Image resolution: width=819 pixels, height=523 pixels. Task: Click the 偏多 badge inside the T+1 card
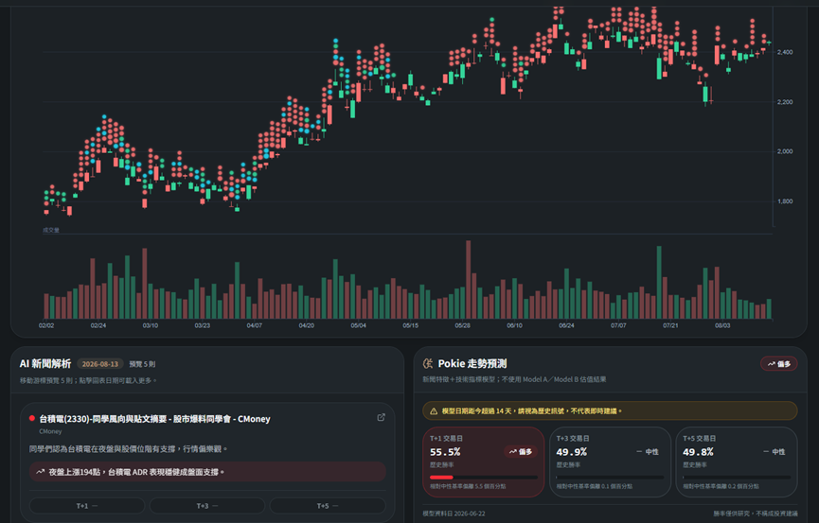[x=520, y=451]
